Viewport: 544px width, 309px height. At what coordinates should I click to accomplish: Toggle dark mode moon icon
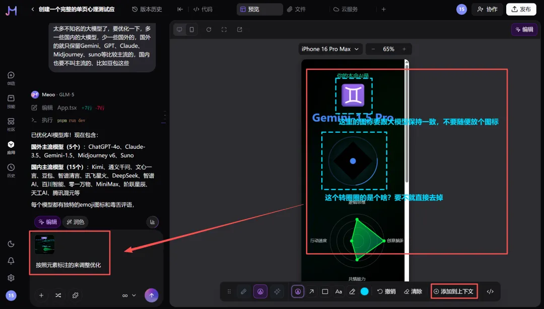click(11, 244)
